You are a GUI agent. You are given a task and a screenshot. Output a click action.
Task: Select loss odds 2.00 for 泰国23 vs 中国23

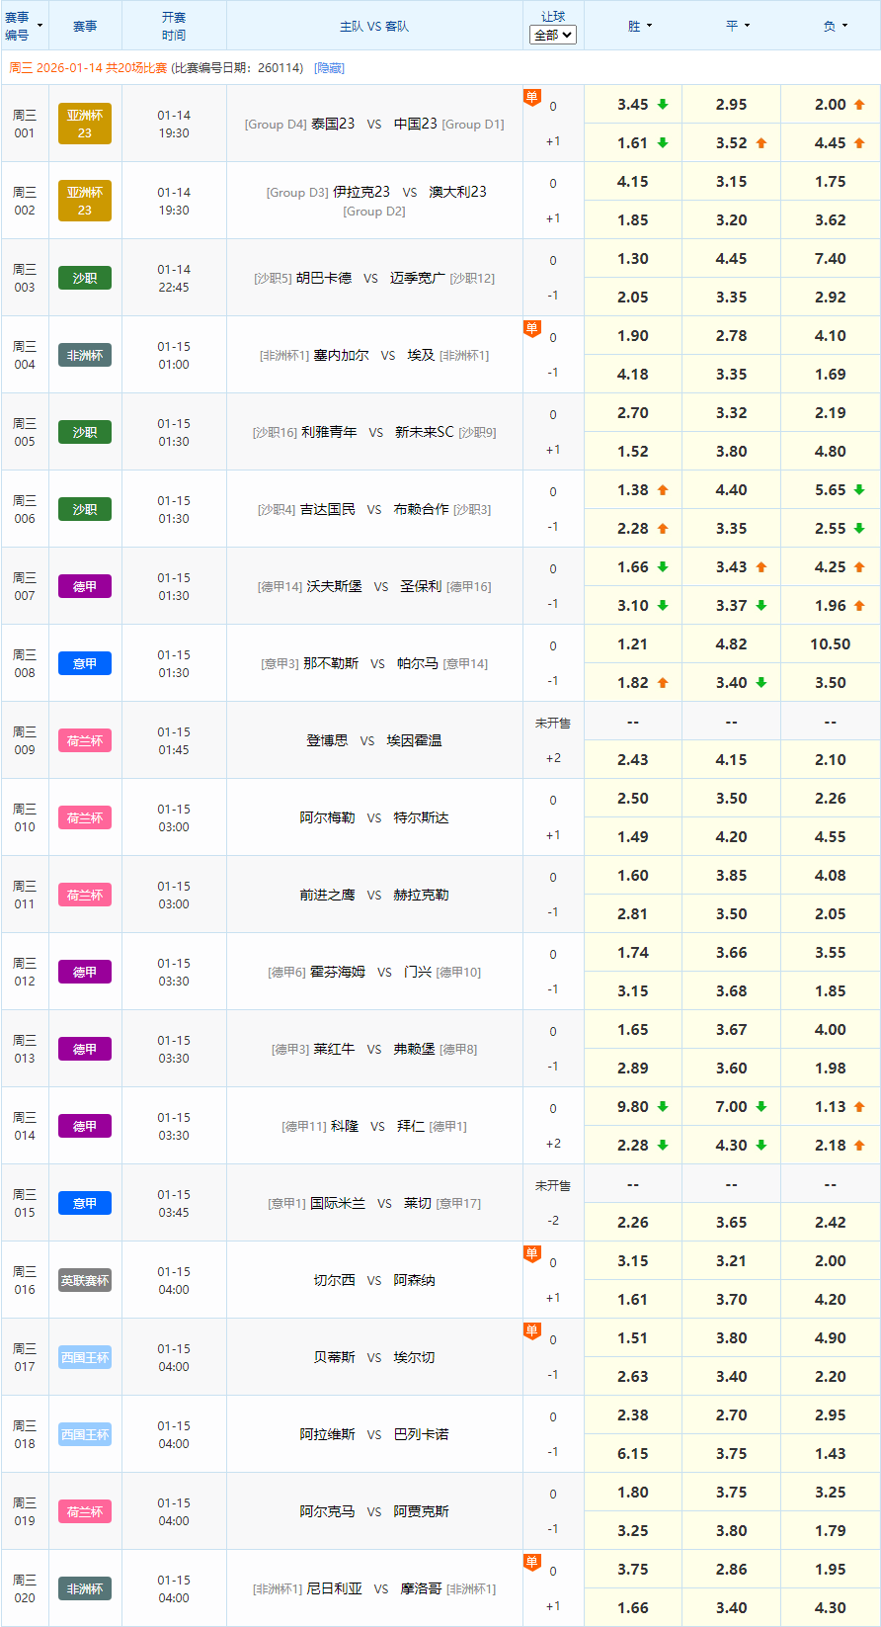831,104
